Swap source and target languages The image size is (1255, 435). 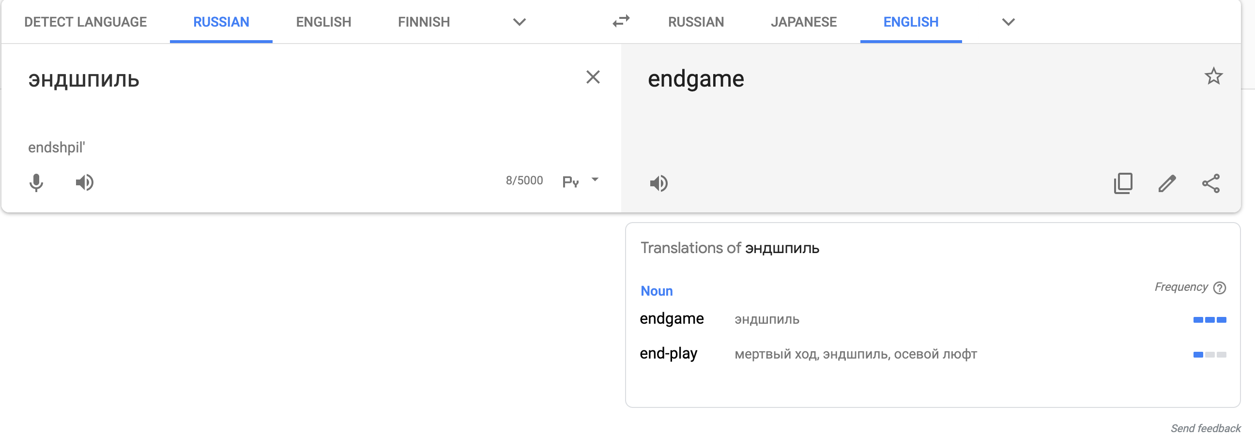621,21
